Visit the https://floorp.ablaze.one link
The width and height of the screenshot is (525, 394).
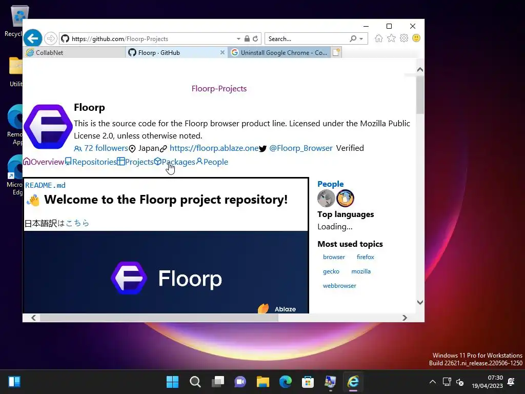(x=214, y=148)
